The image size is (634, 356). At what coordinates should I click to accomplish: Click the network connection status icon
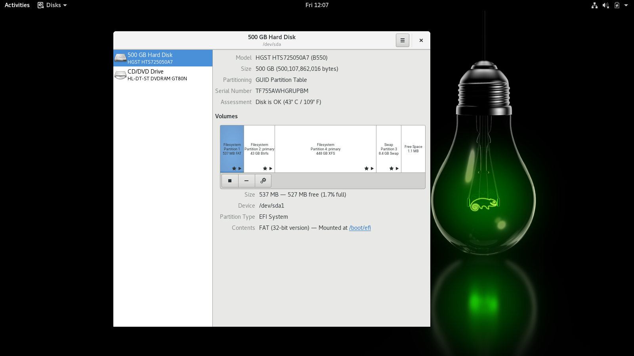[x=594, y=5]
